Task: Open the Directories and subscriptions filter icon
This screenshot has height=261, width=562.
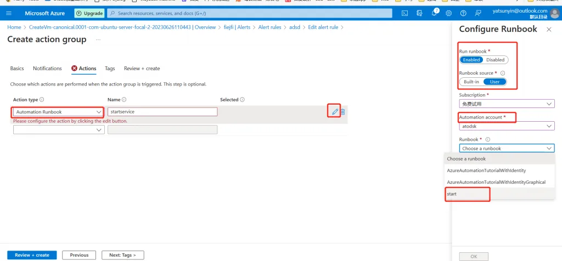Action: (419, 13)
